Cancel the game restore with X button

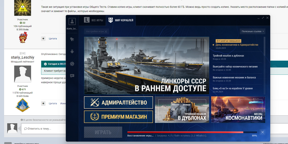coord(262,132)
